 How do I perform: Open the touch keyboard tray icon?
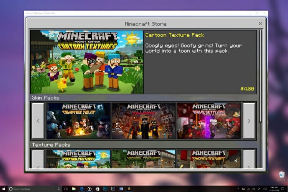point(265,189)
